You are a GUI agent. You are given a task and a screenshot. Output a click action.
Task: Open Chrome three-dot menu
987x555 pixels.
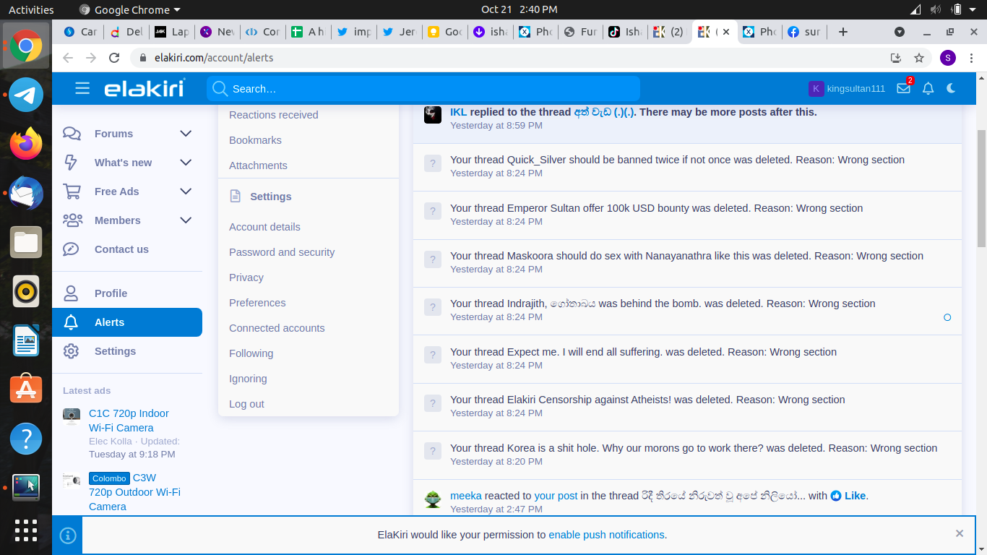(973, 58)
